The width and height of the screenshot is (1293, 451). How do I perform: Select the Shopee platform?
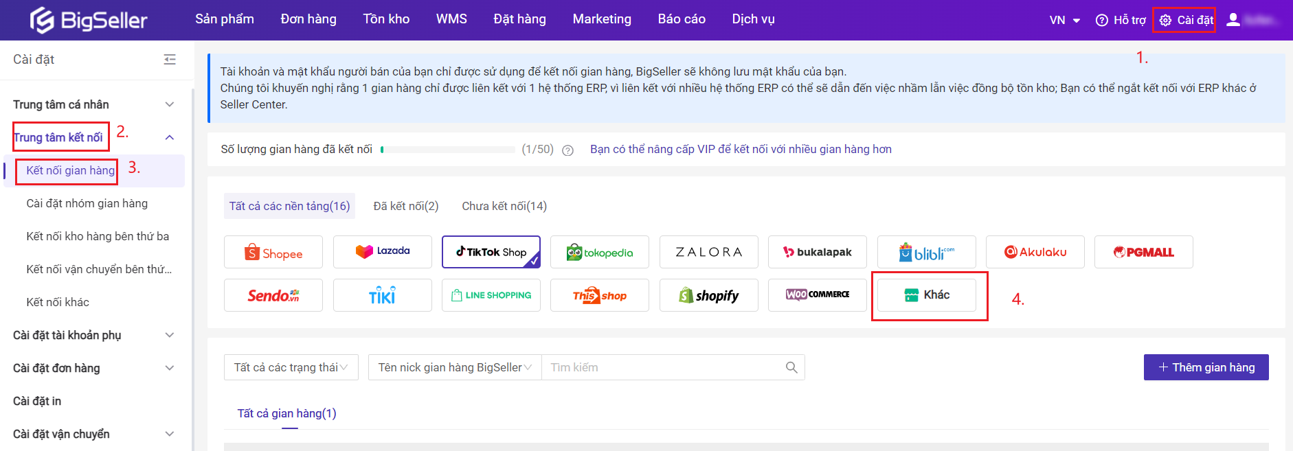(273, 252)
